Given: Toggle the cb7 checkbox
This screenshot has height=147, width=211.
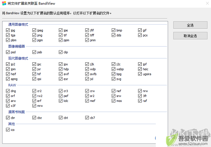Looking at the screenshot, I should pos(87,118).
